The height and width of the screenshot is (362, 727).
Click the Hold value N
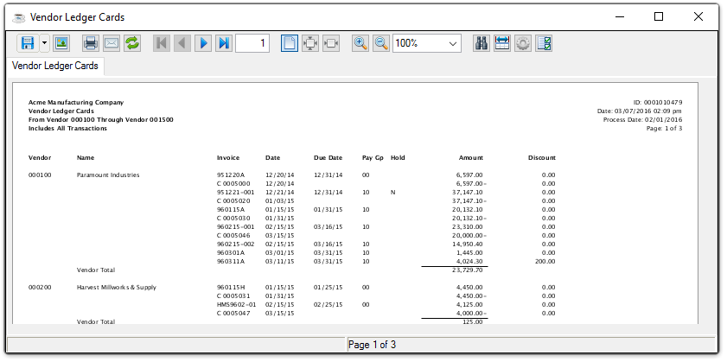click(x=392, y=193)
